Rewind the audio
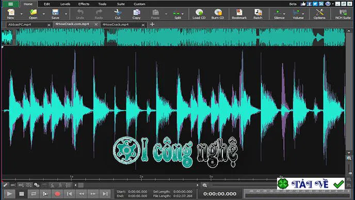 (x=82, y=194)
